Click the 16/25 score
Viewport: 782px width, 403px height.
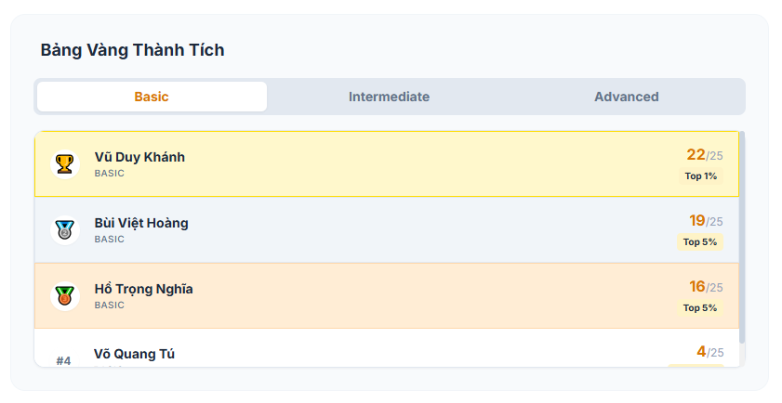705,287
